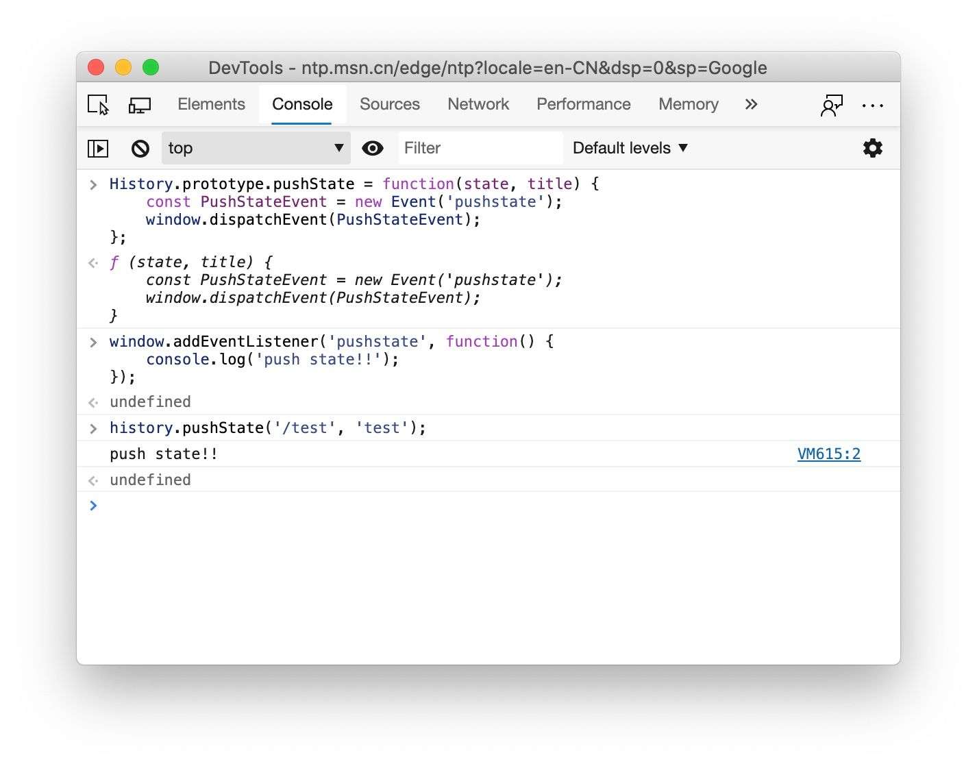Show the console sidebar icon
The height and width of the screenshot is (766, 977).
pos(98,148)
